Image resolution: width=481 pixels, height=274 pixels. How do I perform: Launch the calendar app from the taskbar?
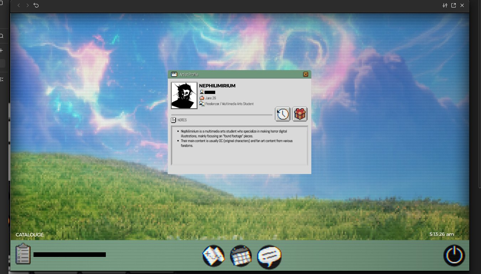tap(241, 256)
